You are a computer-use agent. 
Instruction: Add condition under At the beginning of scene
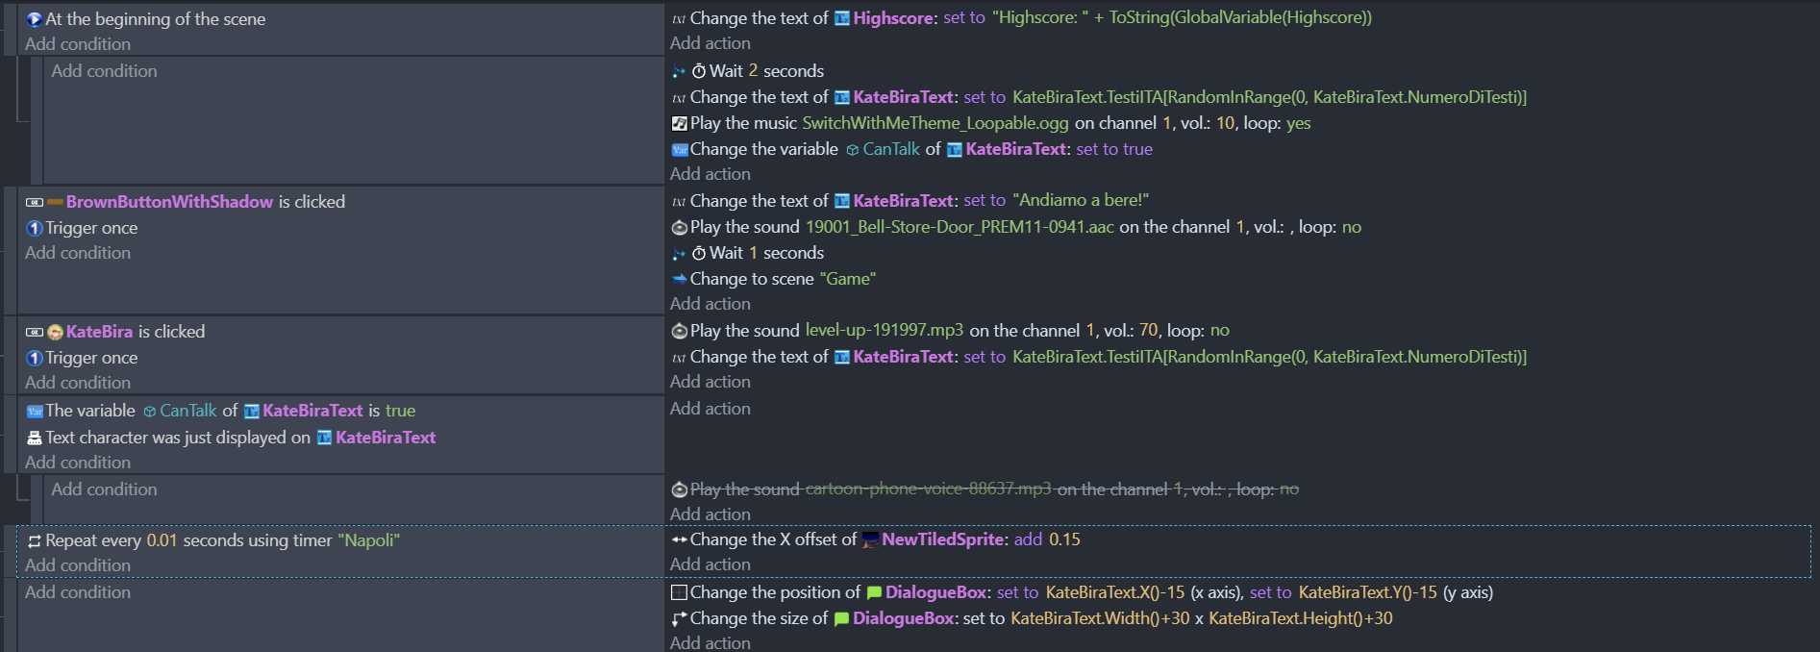pos(78,44)
